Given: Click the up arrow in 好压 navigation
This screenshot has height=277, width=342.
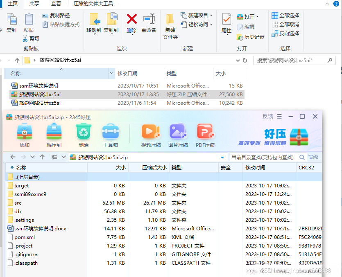Looking at the screenshot, I should coord(42,157).
